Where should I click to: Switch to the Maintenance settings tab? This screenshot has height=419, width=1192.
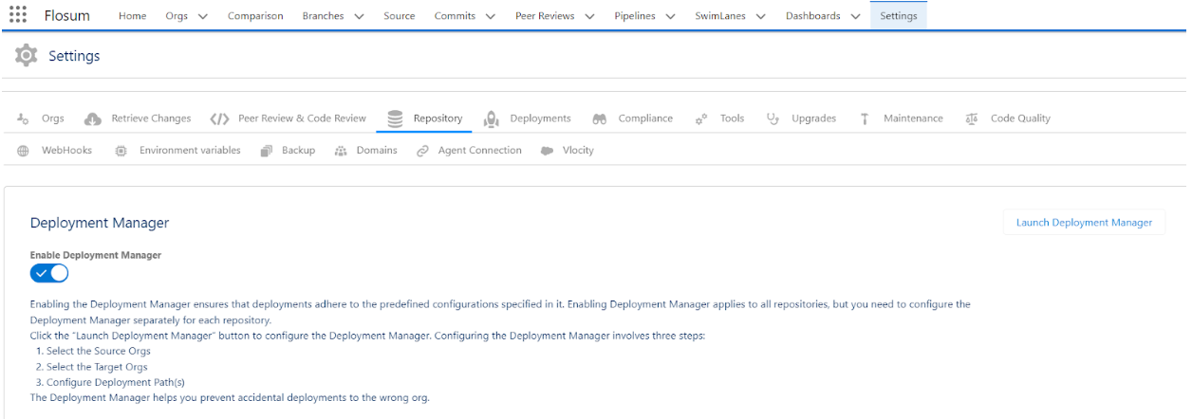point(913,118)
